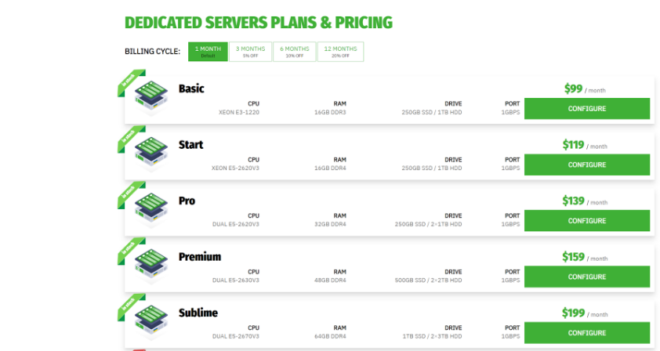Open the Pro plan title
Screen dimensions: 660x351
[x=187, y=201]
